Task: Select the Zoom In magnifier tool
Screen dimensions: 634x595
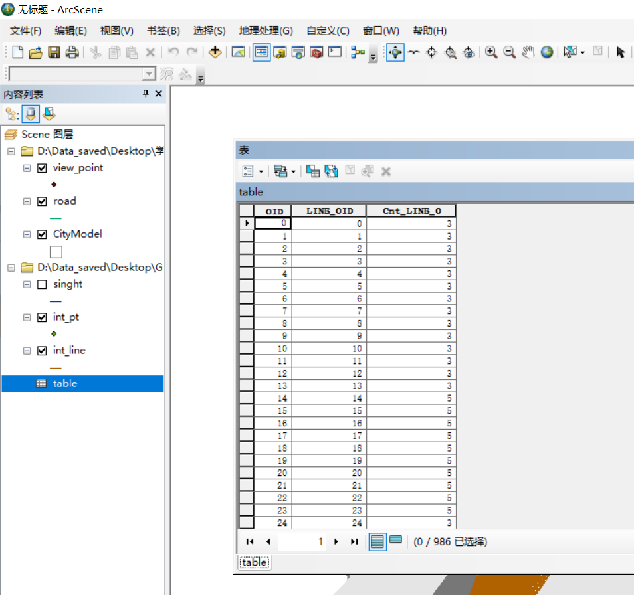Action: 491,52
